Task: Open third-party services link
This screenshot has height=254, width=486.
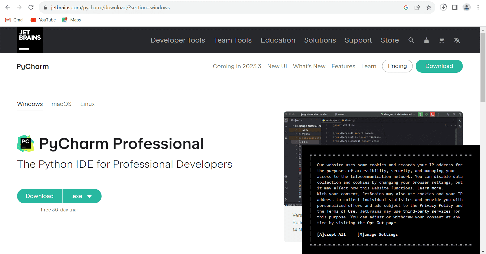Action: tap(427, 211)
